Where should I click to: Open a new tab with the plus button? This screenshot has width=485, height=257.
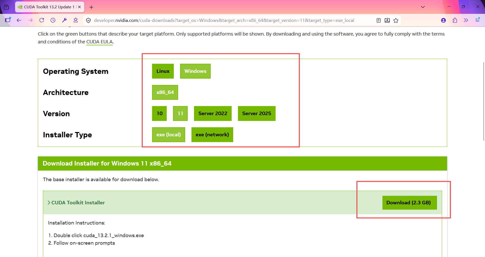tap(91, 7)
